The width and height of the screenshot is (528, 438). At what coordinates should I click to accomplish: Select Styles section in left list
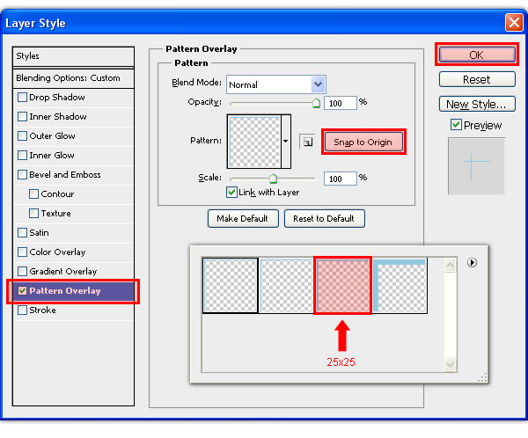(73, 56)
